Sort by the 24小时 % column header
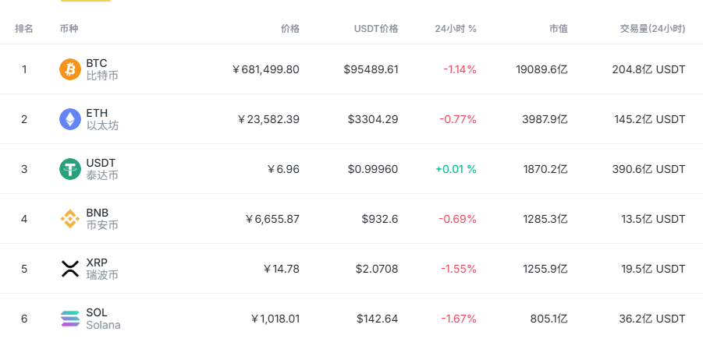 click(x=456, y=29)
